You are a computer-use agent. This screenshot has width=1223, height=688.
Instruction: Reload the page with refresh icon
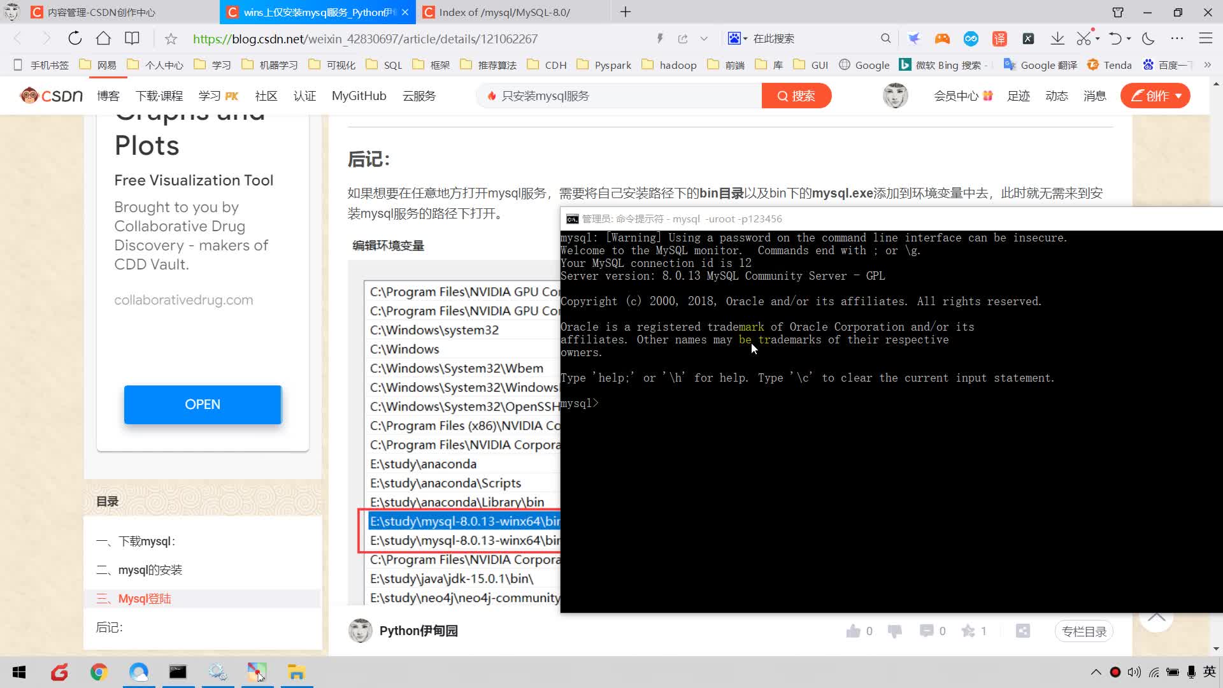(x=75, y=38)
